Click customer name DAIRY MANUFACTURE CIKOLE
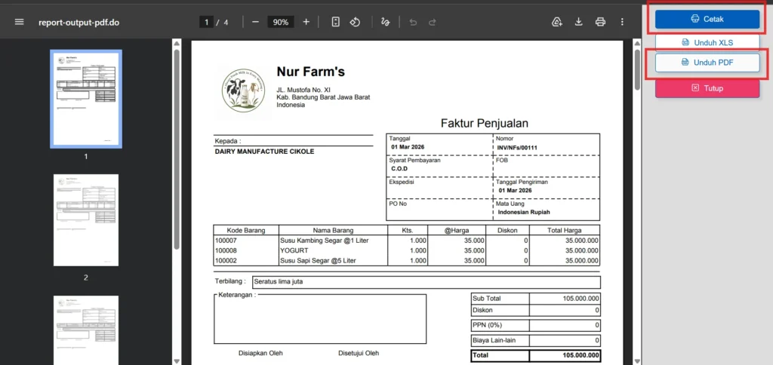This screenshot has width=773, height=365. (264, 152)
